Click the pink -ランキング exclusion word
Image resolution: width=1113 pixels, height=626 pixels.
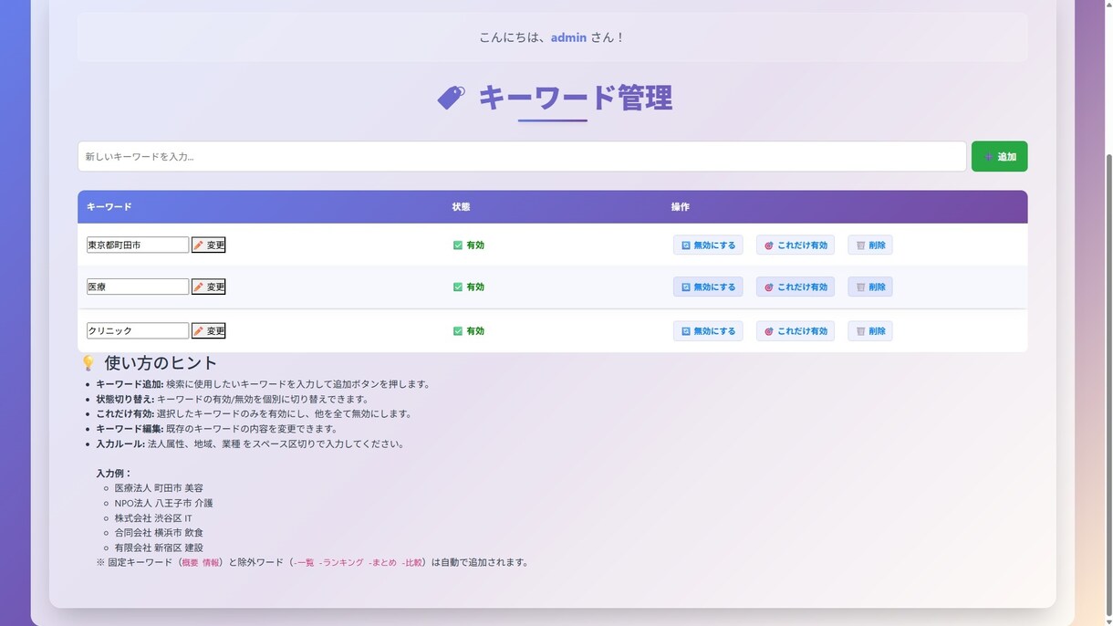click(x=341, y=563)
